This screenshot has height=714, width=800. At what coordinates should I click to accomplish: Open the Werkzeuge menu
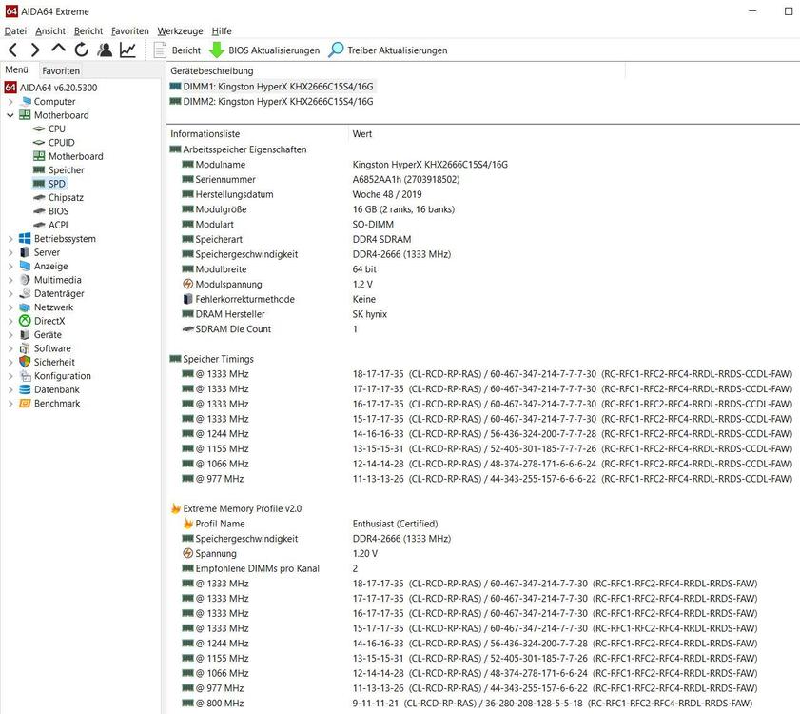click(180, 31)
